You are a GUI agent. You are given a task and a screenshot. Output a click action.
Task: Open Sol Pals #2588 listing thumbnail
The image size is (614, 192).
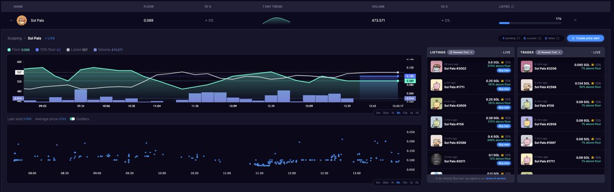coord(436,140)
